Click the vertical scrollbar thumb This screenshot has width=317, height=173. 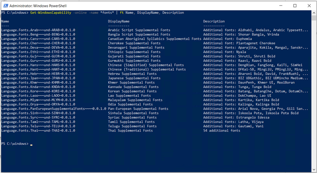click(x=314, y=18)
